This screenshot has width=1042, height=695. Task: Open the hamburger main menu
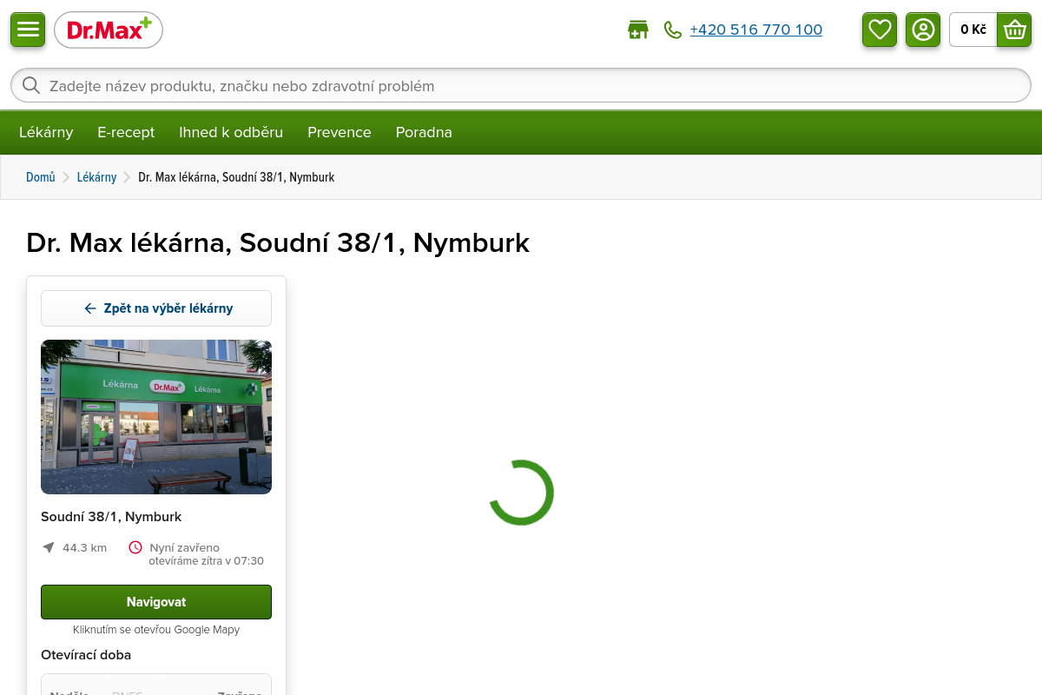pos(28,30)
